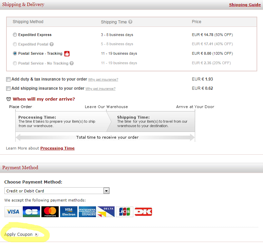Viewport: 263px width, 243px height.
Task: Open the Shipping Guide link
Action: point(245,5)
